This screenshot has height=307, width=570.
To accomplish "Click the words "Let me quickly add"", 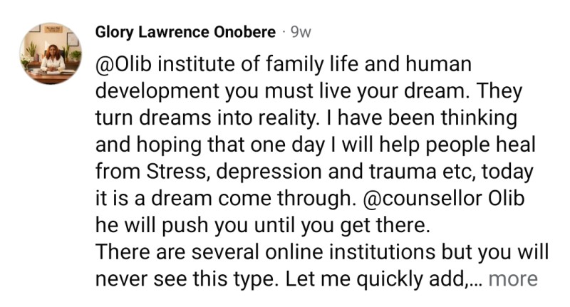I will pyautogui.click(x=375, y=279).
